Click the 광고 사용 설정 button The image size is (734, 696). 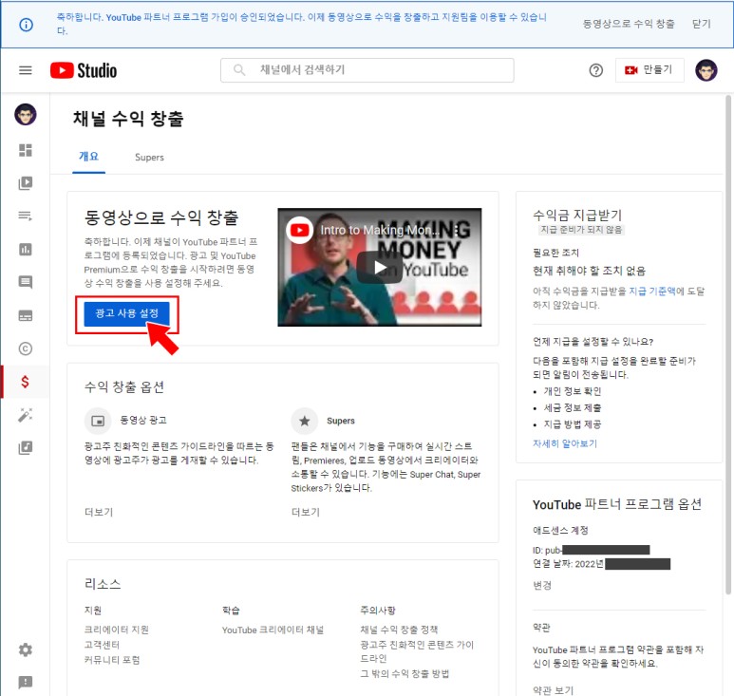tap(127, 313)
